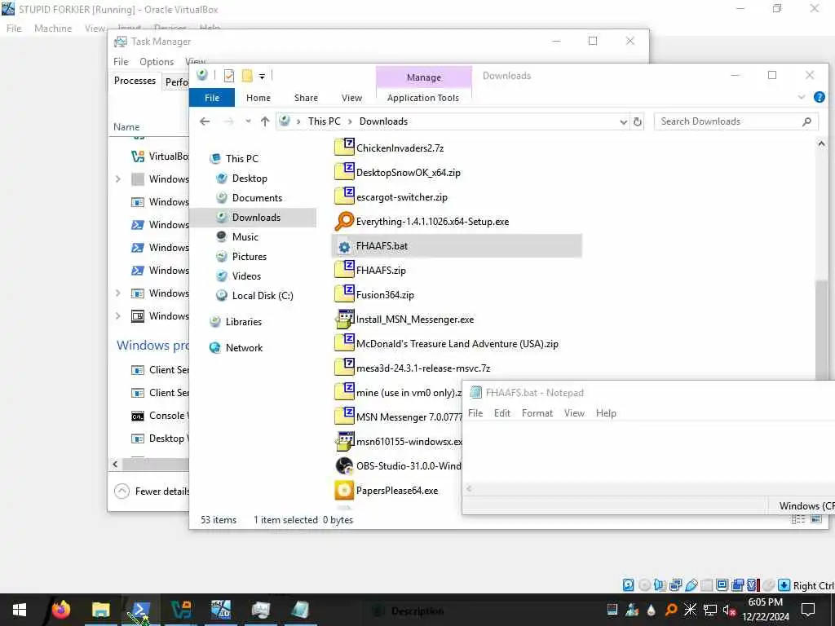Click New Folder quick access toolbar icon

coord(247,76)
